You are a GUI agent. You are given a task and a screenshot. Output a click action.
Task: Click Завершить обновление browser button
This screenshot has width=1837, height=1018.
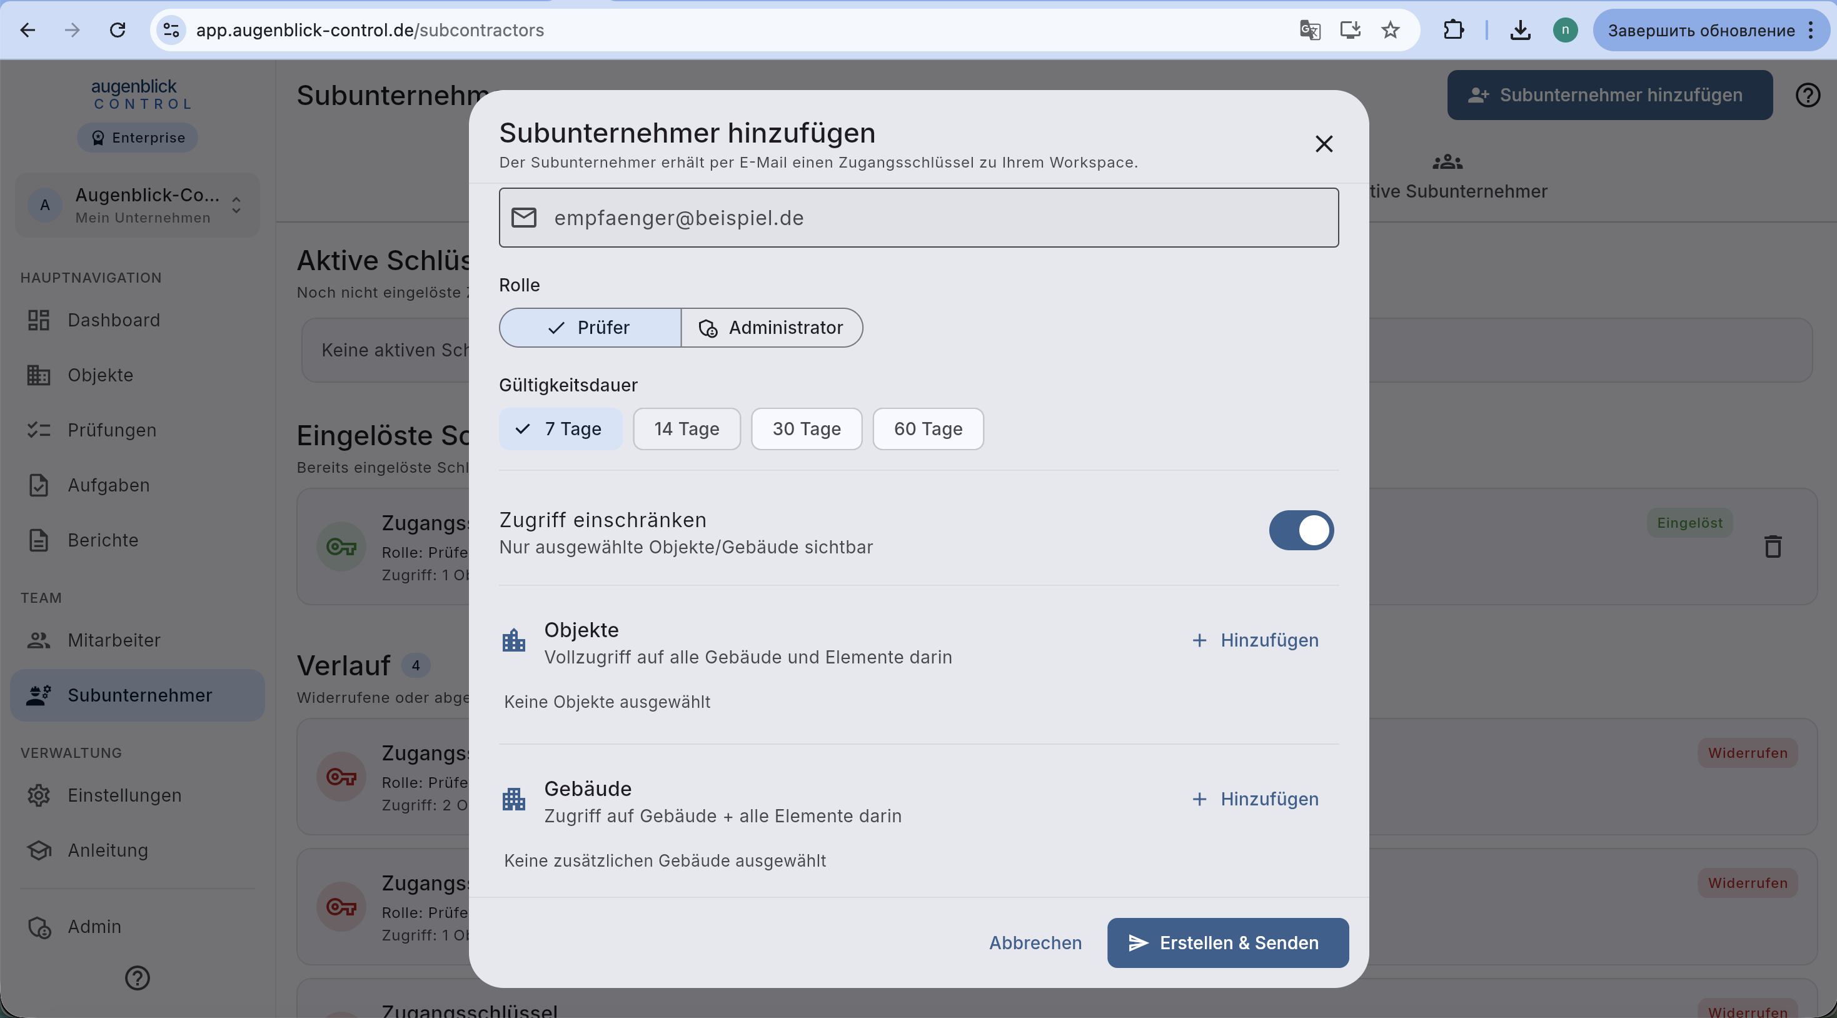point(1701,30)
